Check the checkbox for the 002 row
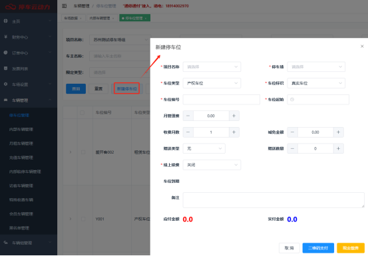368x256 pixels. tap(83, 152)
